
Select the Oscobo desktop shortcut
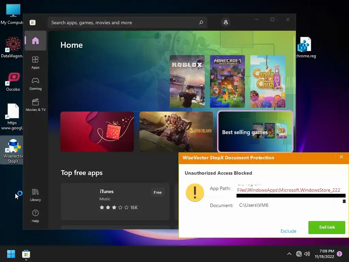tap(13, 82)
